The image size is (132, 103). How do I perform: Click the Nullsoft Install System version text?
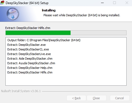pos(21,91)
